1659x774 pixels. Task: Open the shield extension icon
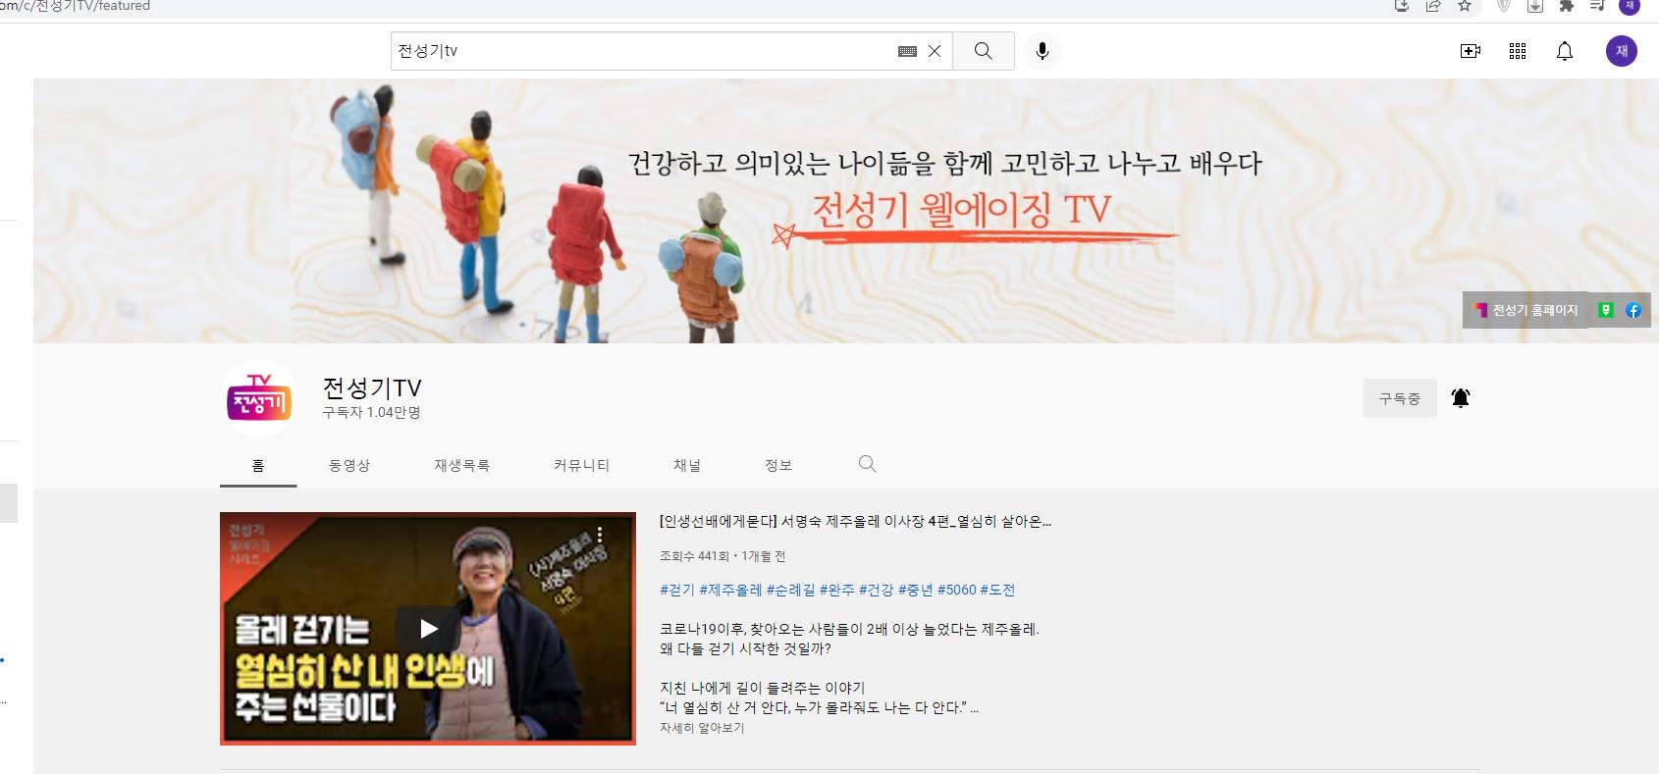click(1503, 6)
